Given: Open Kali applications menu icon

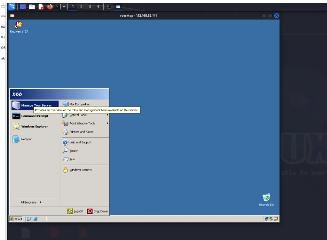Looking at the screenshot, I should pos(12,7).
